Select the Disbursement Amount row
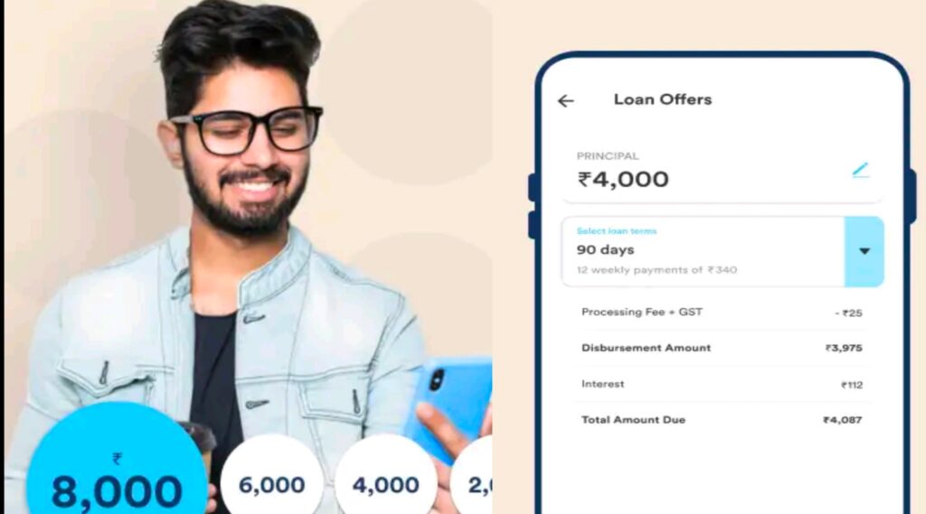The height and width of the screenshot is (514, 926). click(x=722, y=348)
